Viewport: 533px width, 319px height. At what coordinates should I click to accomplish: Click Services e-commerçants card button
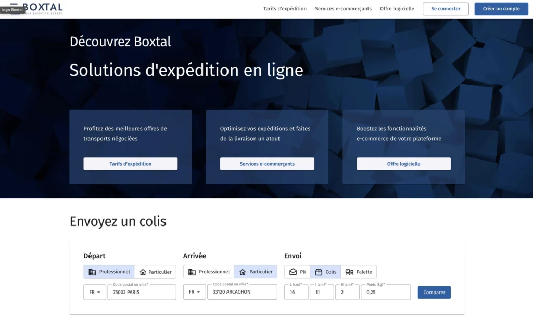[267, 164]
